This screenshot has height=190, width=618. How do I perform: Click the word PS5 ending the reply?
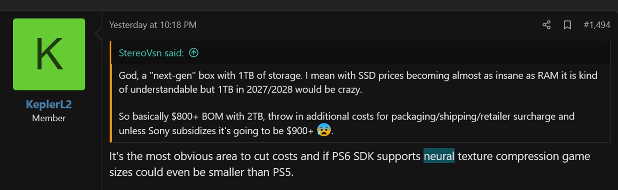(279, 172)
